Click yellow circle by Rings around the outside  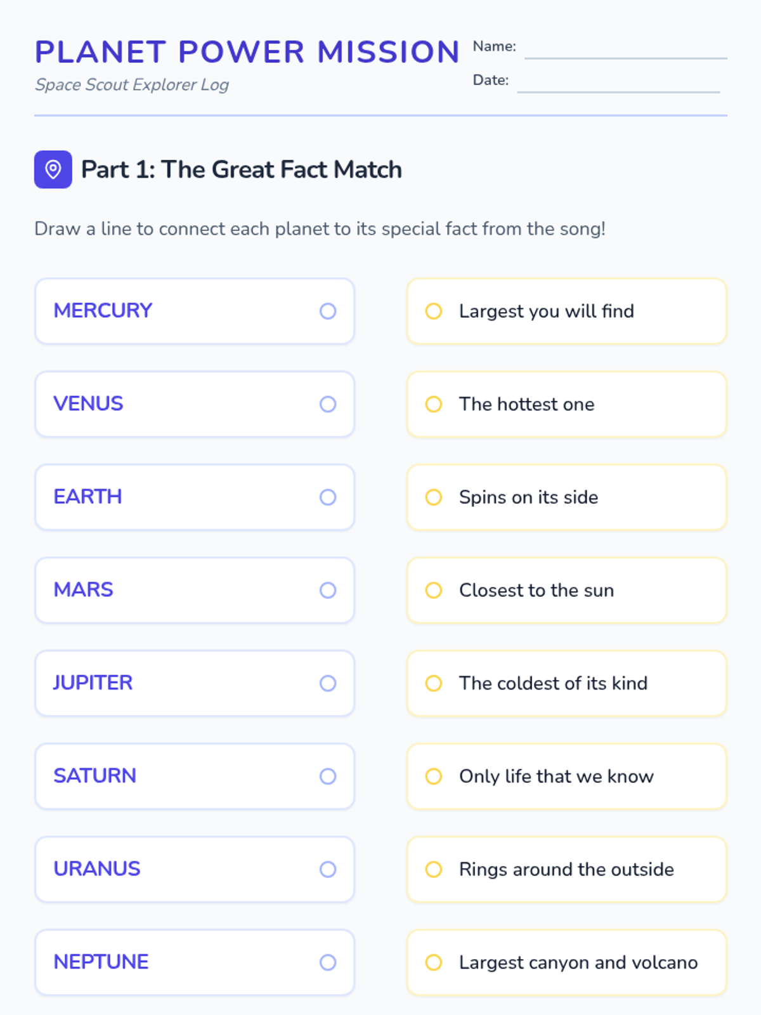pyautogui.click(x=434, y=869)
